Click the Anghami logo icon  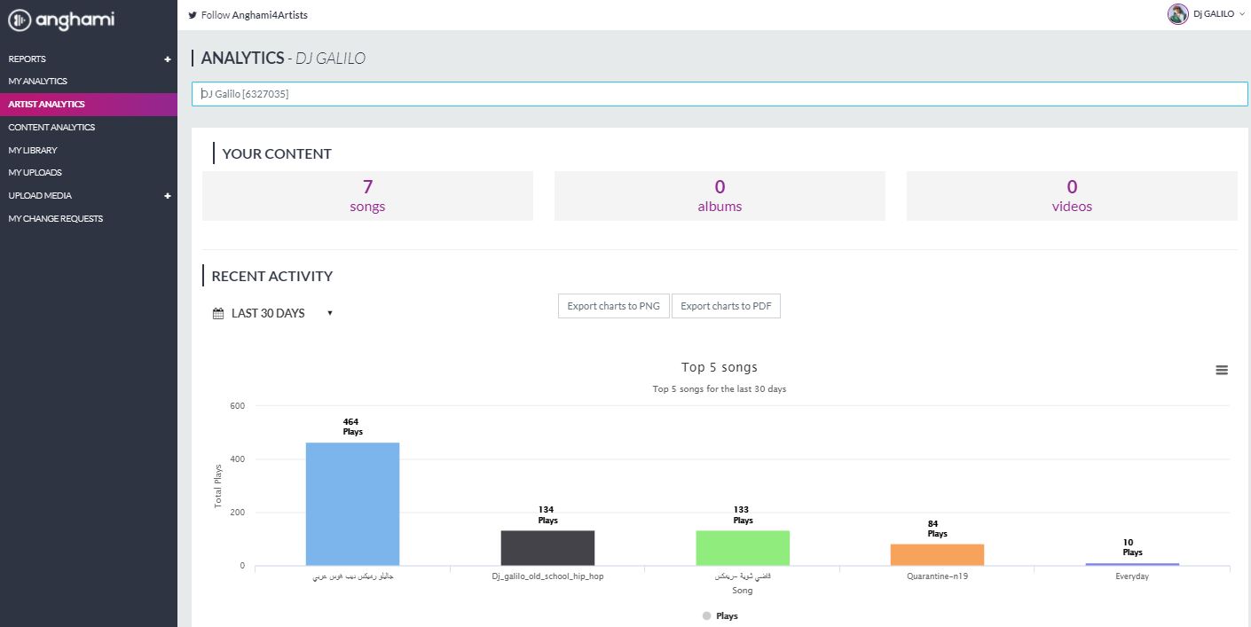coord(20,20)
